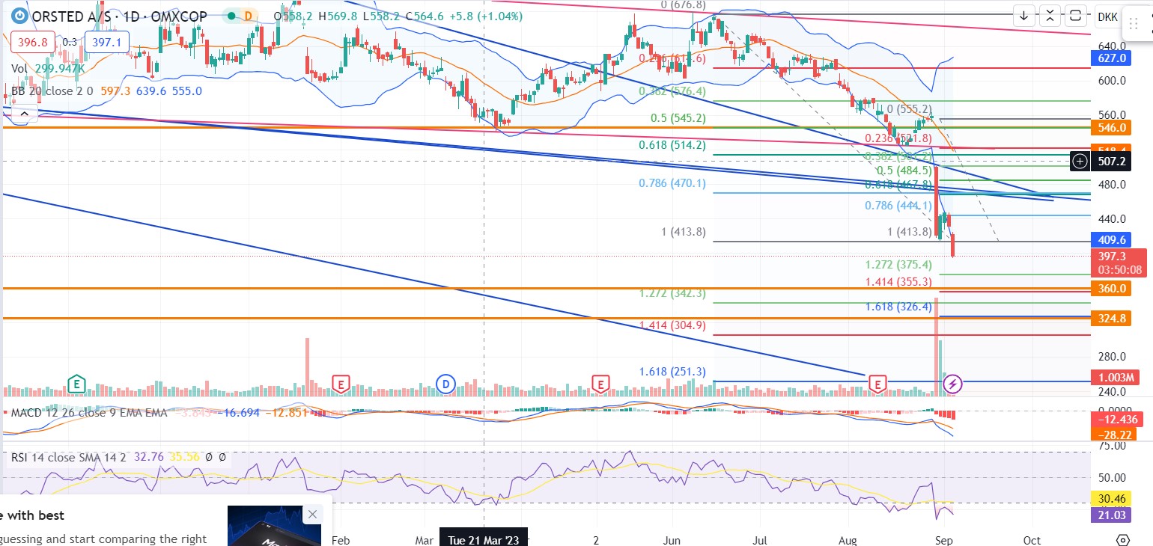This screenshot has width=1153, height=546.
Task: Click the plus icon beside the 507.2 price label
Action: [1080, 161]
